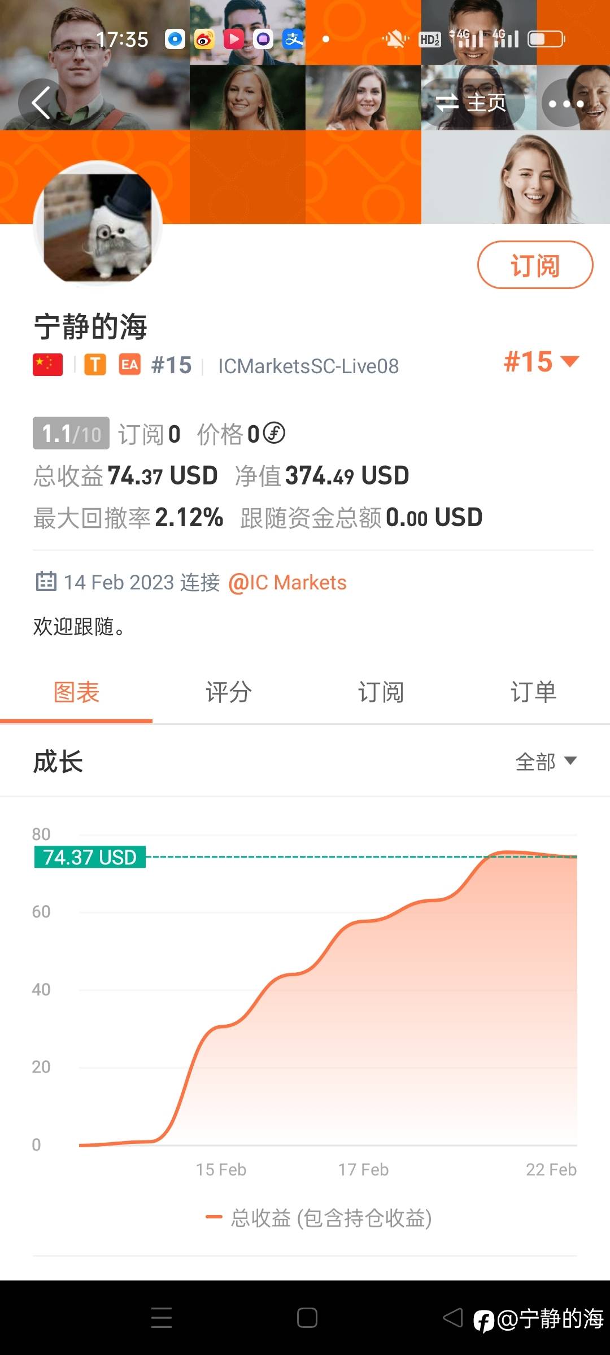Tap the 1.1/10 rating badge

[71, 434]
